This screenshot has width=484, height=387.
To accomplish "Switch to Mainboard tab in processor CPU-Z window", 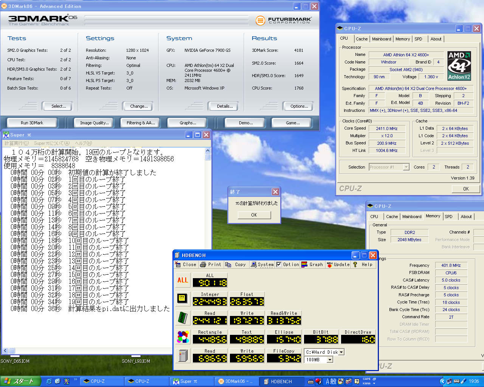I will coord(382,39).
